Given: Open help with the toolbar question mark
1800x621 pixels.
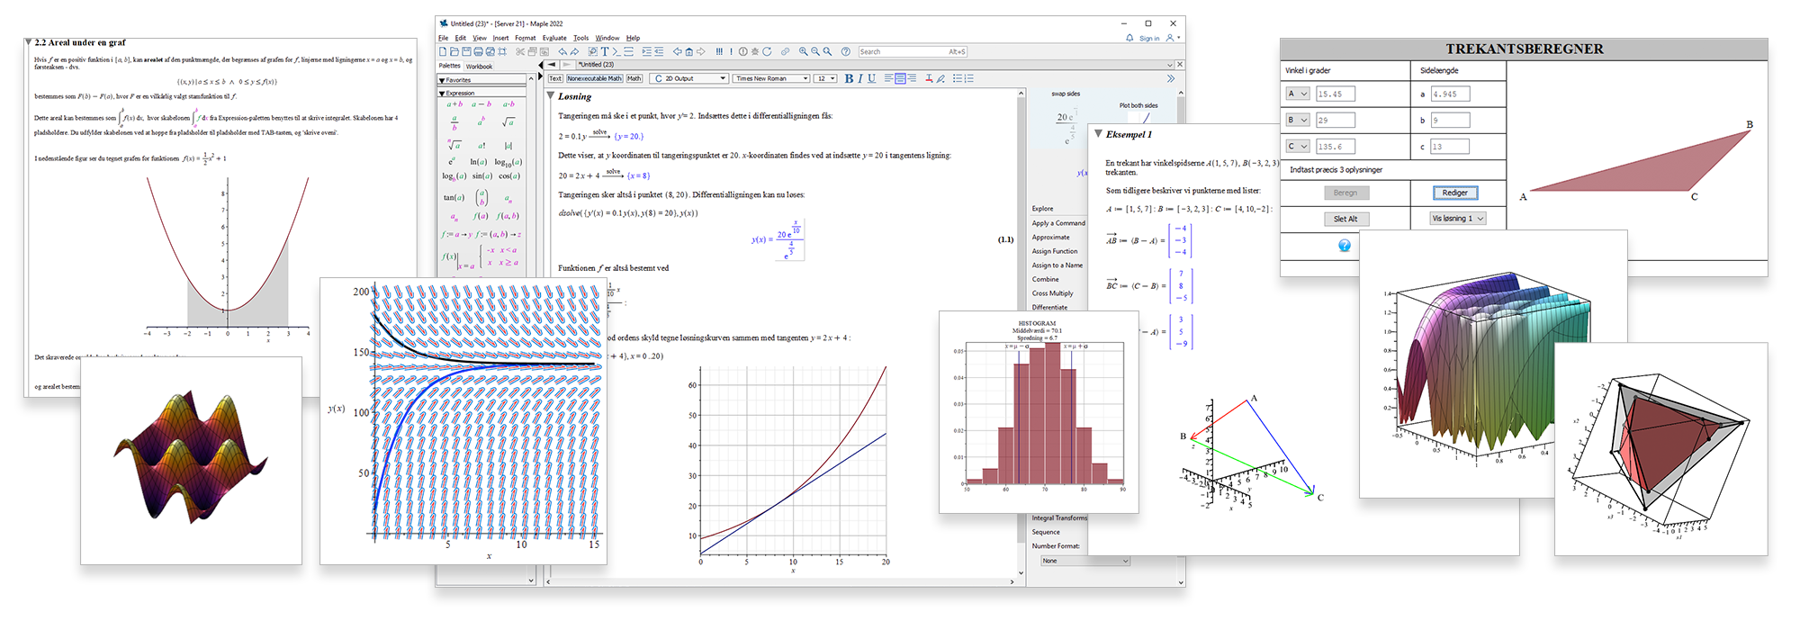Looking at the screenshot, I should click(845, 51).
